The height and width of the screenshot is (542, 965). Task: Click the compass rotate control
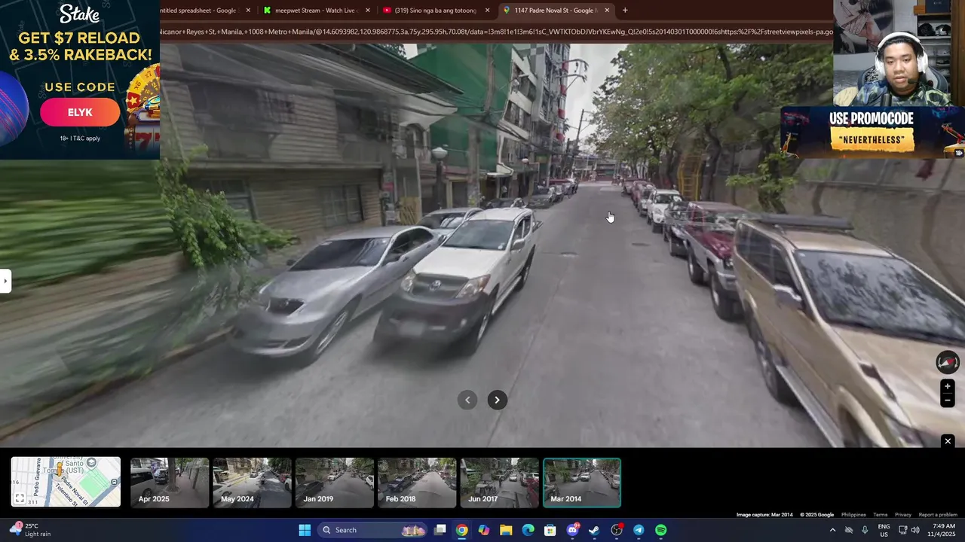point(948,363)
